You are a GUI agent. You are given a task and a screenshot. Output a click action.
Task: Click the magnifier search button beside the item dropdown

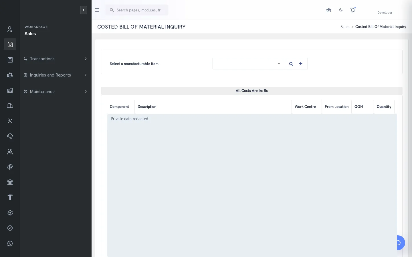tap(291, 64)
